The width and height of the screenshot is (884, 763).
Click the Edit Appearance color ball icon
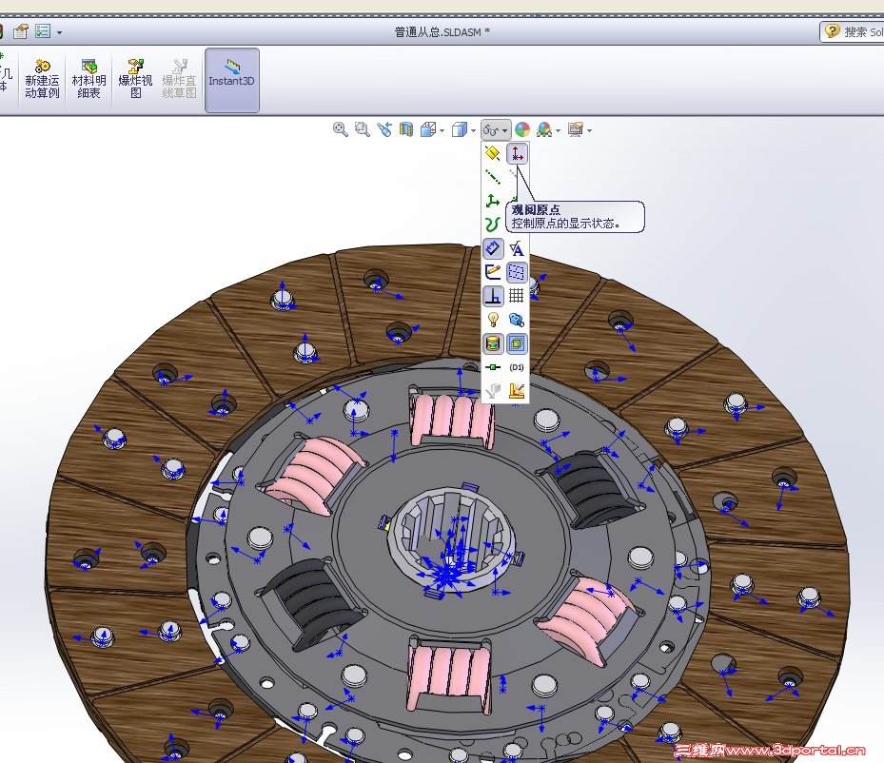[x=522, y=129]
